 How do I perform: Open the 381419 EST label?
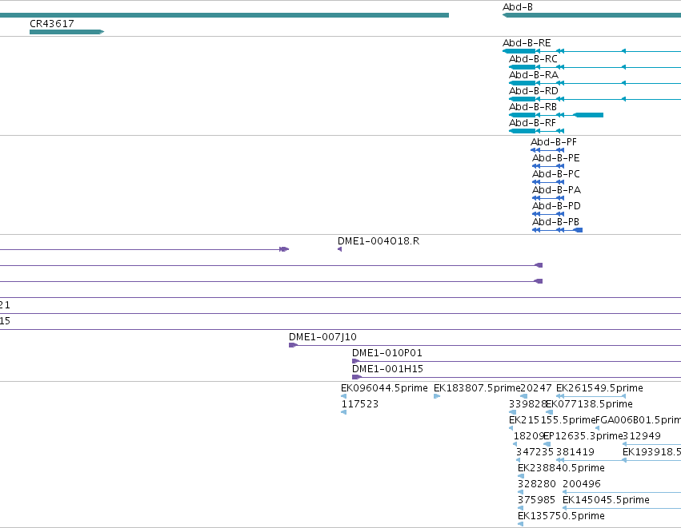[x=575, y=453]
